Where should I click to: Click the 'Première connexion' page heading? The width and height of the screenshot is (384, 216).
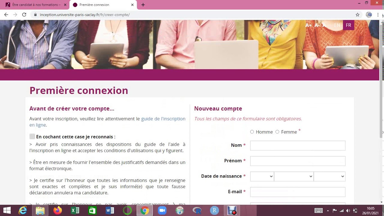click(x=79, y=91)
